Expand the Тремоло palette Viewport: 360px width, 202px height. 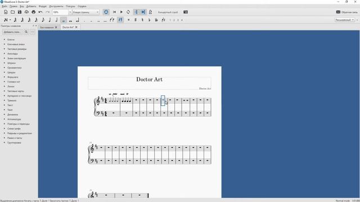pyautogui.click(x=12, y=100)
